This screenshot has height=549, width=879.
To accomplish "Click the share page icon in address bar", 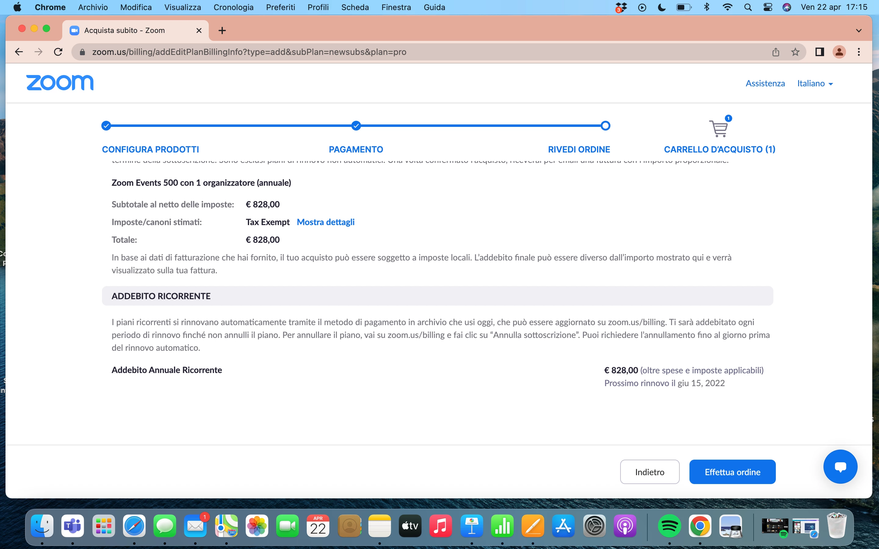I will coord(776,52).
